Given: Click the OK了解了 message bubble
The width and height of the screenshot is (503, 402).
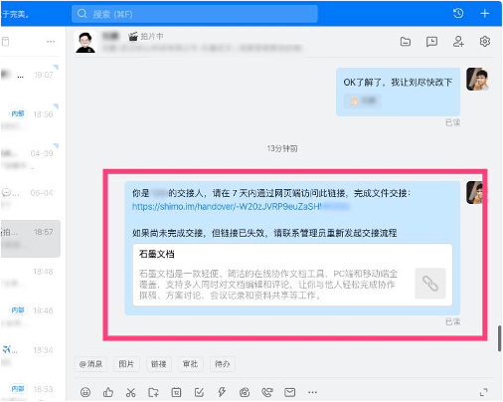Looking at the screenshot, I should tap(398, 92).
